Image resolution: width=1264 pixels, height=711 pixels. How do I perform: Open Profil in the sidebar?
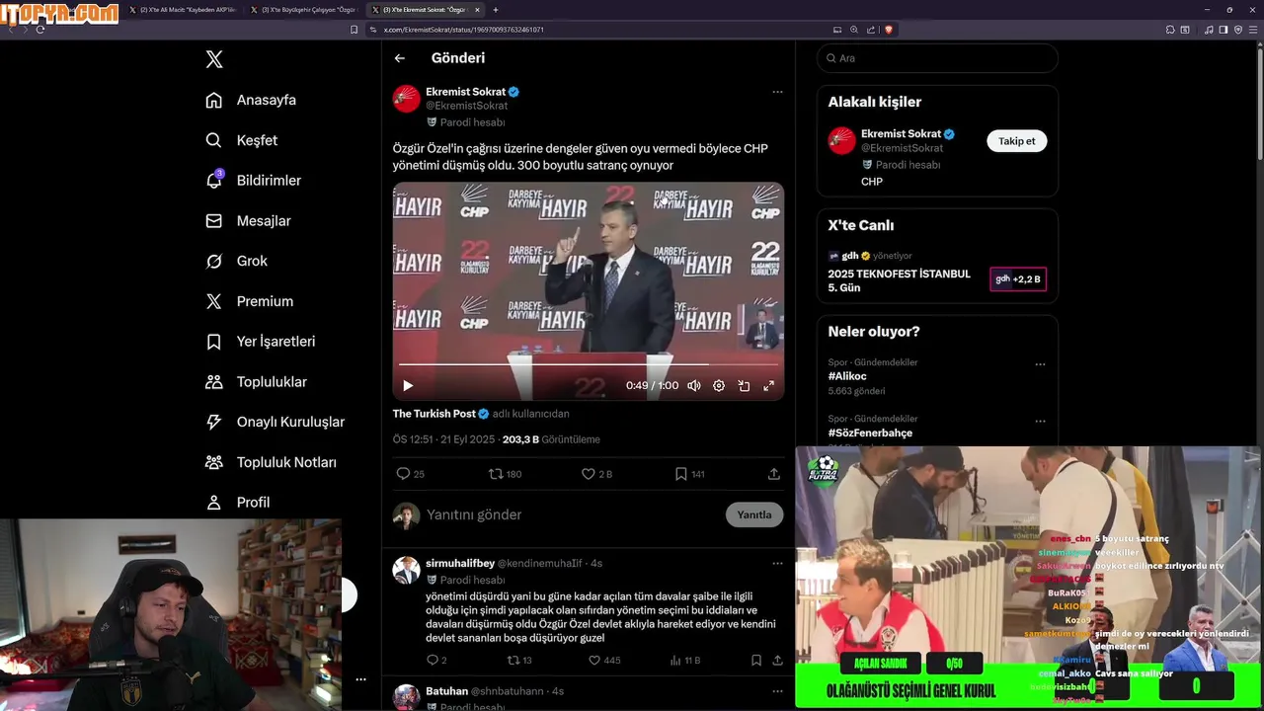(x=237, y=503)
